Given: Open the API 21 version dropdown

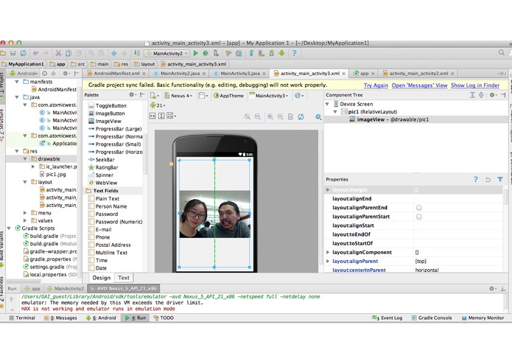Looking at the screenshot, I should coord(158,105).
